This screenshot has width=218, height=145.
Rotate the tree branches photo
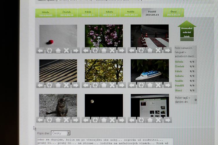point(95,85)
